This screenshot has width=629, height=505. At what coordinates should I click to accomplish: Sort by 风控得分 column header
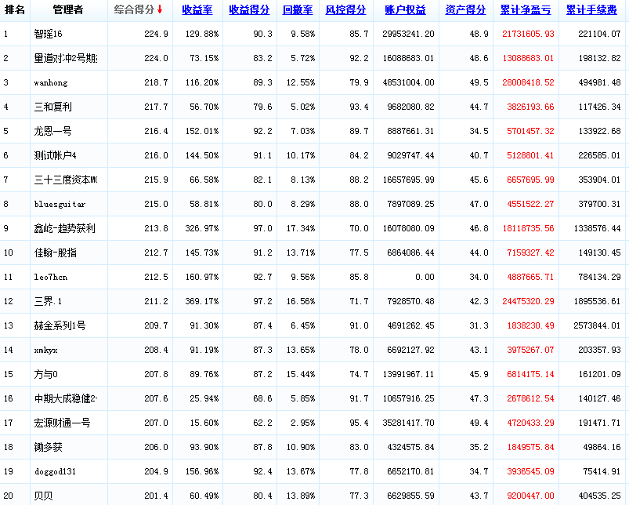point(345,10)
